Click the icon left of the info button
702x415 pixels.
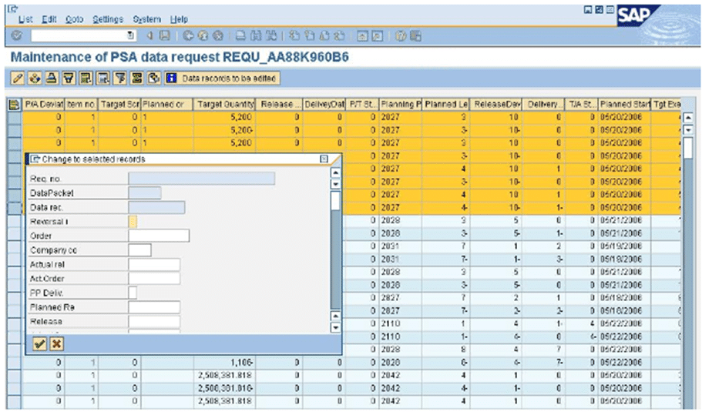154,79
